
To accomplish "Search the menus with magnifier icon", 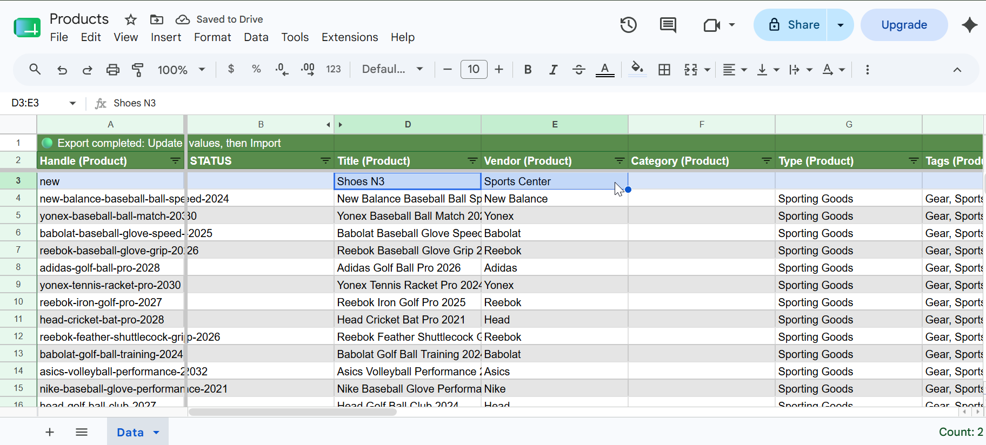I will [x=35, y=69].
